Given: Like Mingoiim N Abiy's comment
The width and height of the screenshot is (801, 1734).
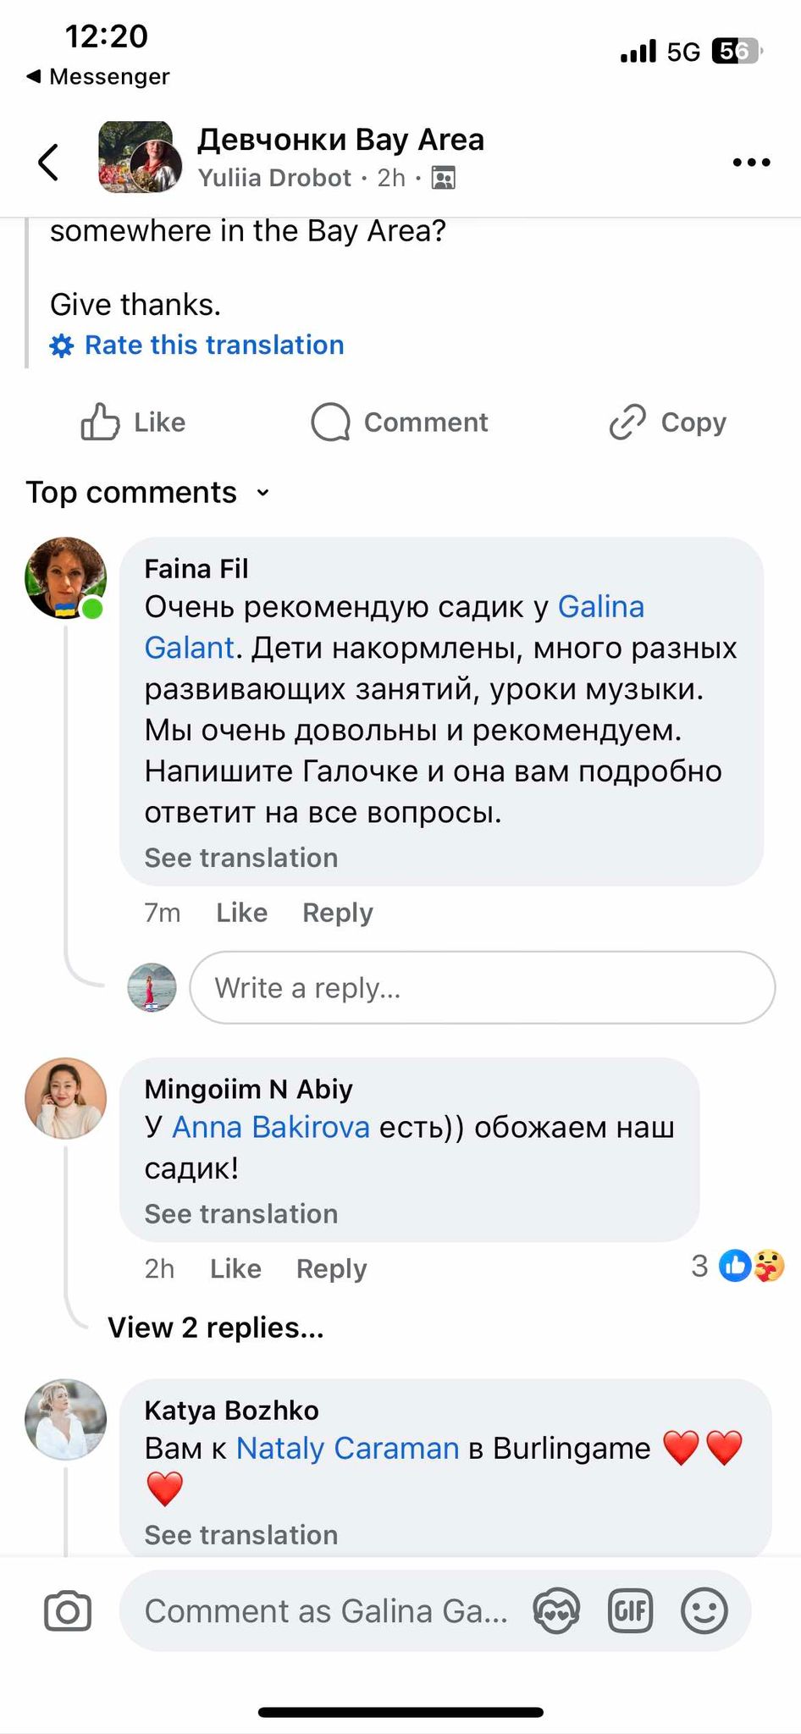Looking at the screenshot, I should coord(235,1268).
